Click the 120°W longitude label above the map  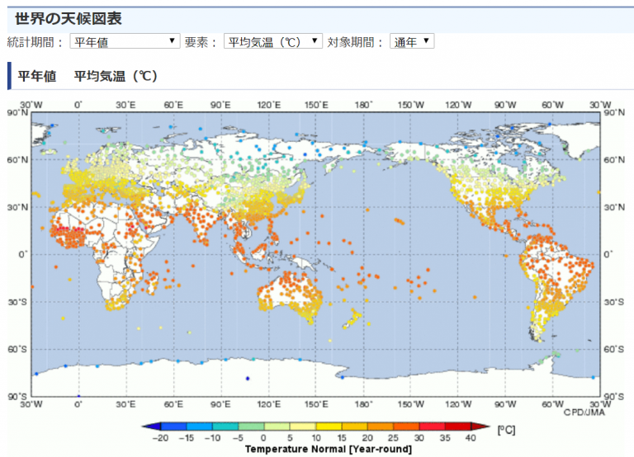(x=458, y=105)
